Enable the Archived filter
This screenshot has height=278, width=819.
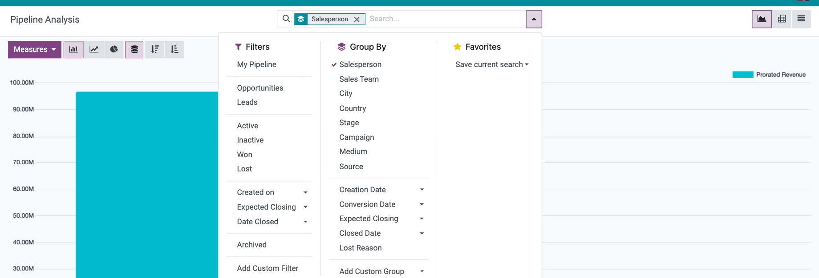coord(251,245)
